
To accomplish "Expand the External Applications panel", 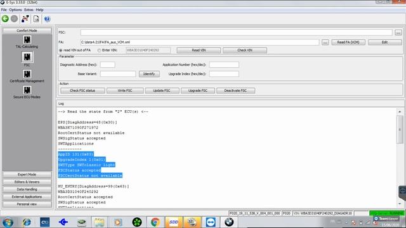I will click(x=27, y=197).
